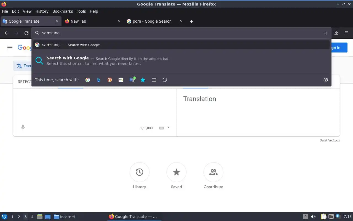Open the network status tray icon
This screenshot has height=221, width=353.
331,217
